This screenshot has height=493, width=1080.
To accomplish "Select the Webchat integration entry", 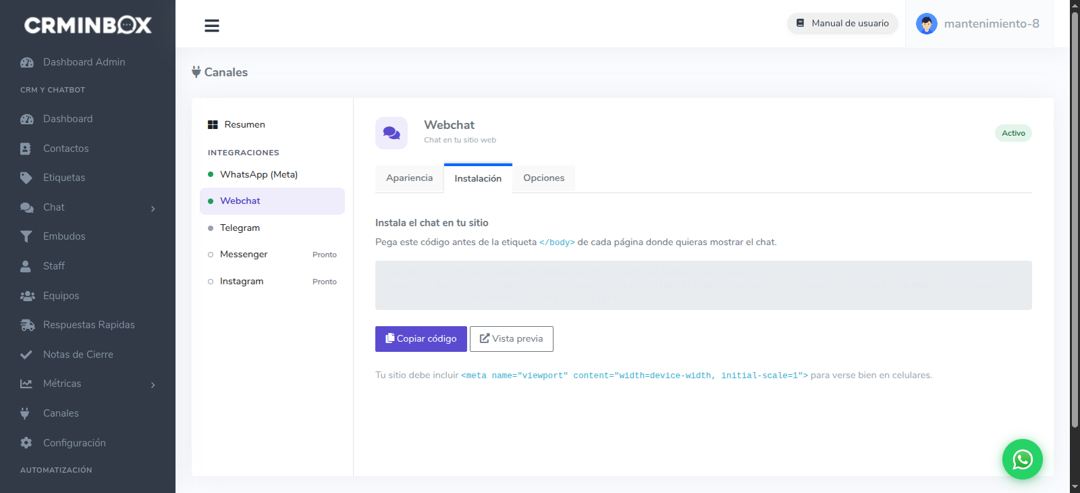I will point(272,201).
